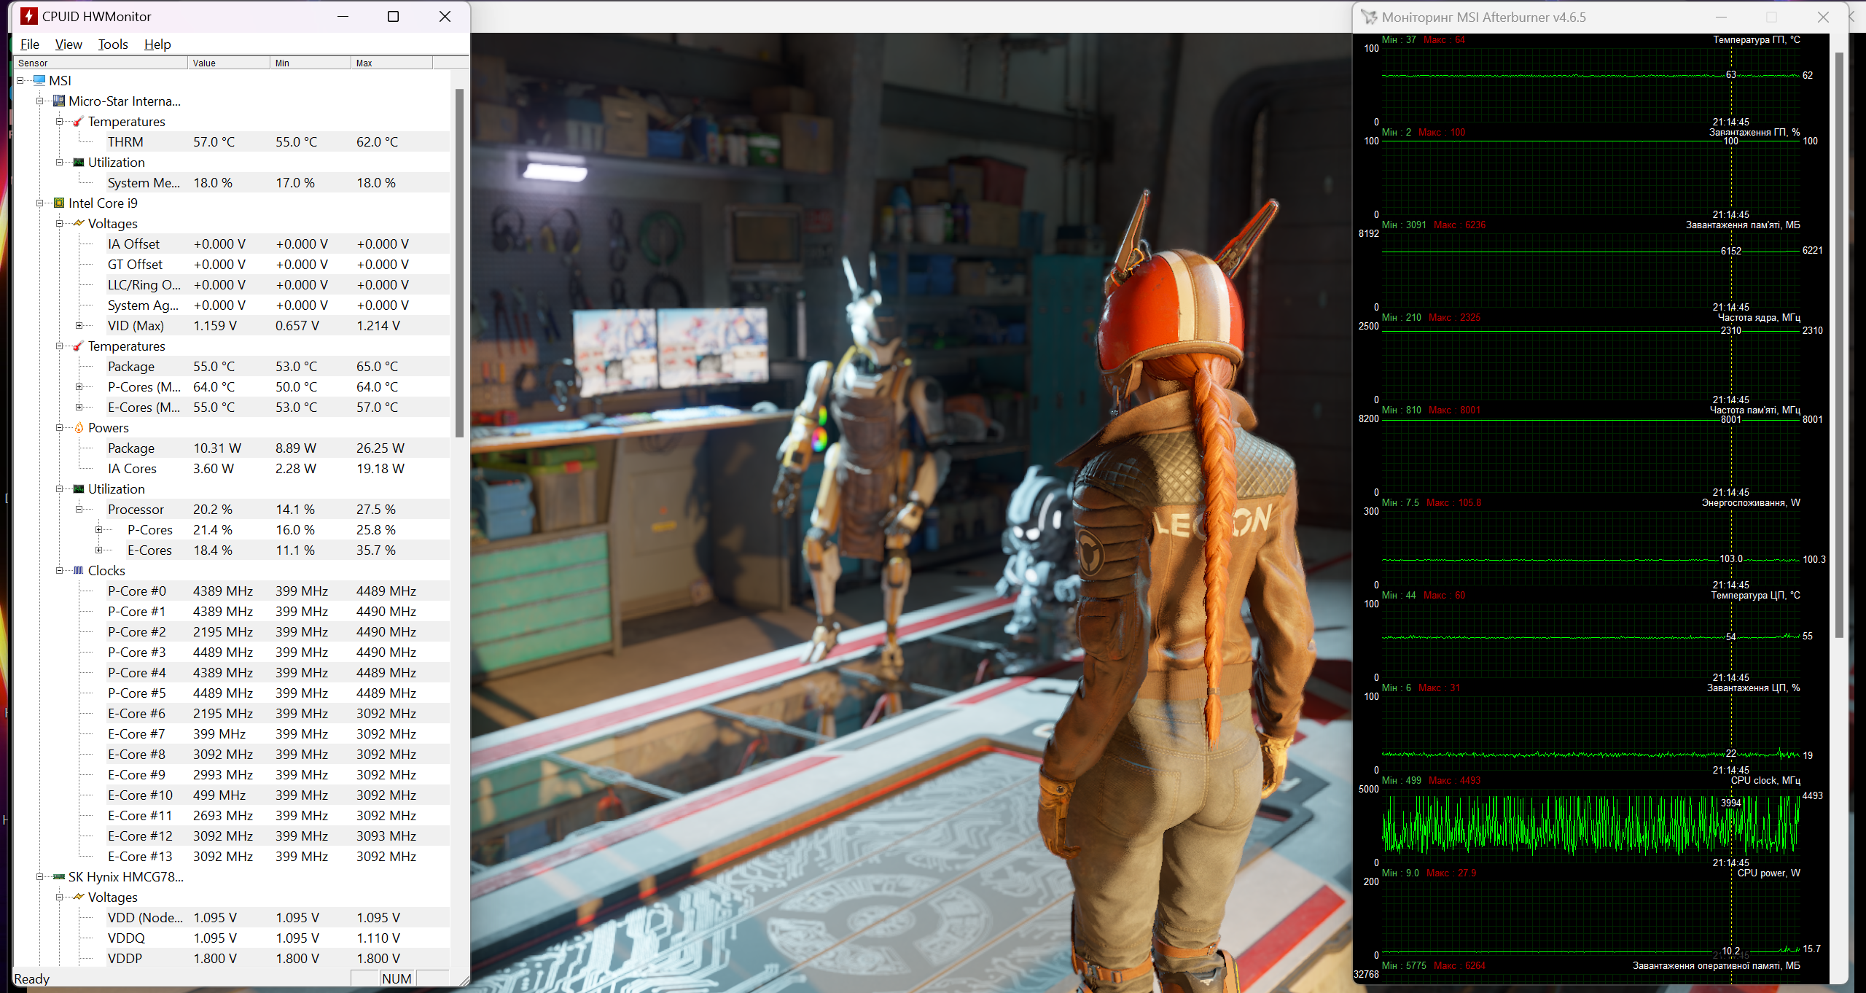
Task: Collapse the Clocks tree section
Action: click(60, 570)
